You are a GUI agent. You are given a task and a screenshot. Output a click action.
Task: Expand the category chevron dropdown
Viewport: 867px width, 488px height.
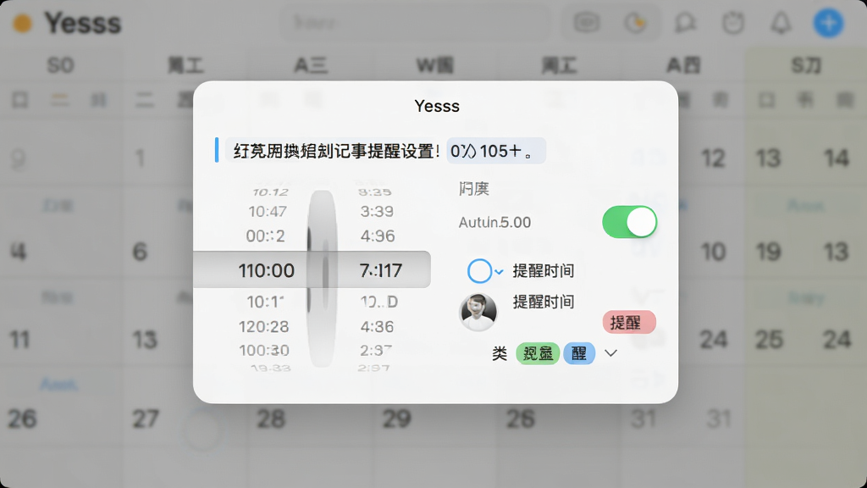[610, 353]
